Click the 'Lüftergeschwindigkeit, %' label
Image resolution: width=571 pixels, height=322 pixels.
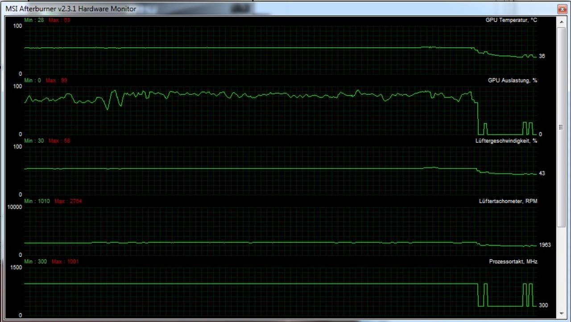tap(506, 140)
